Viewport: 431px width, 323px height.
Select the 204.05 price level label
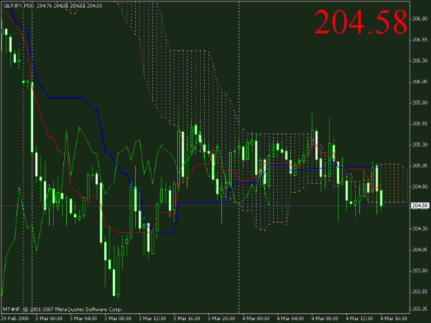[420, 250]
